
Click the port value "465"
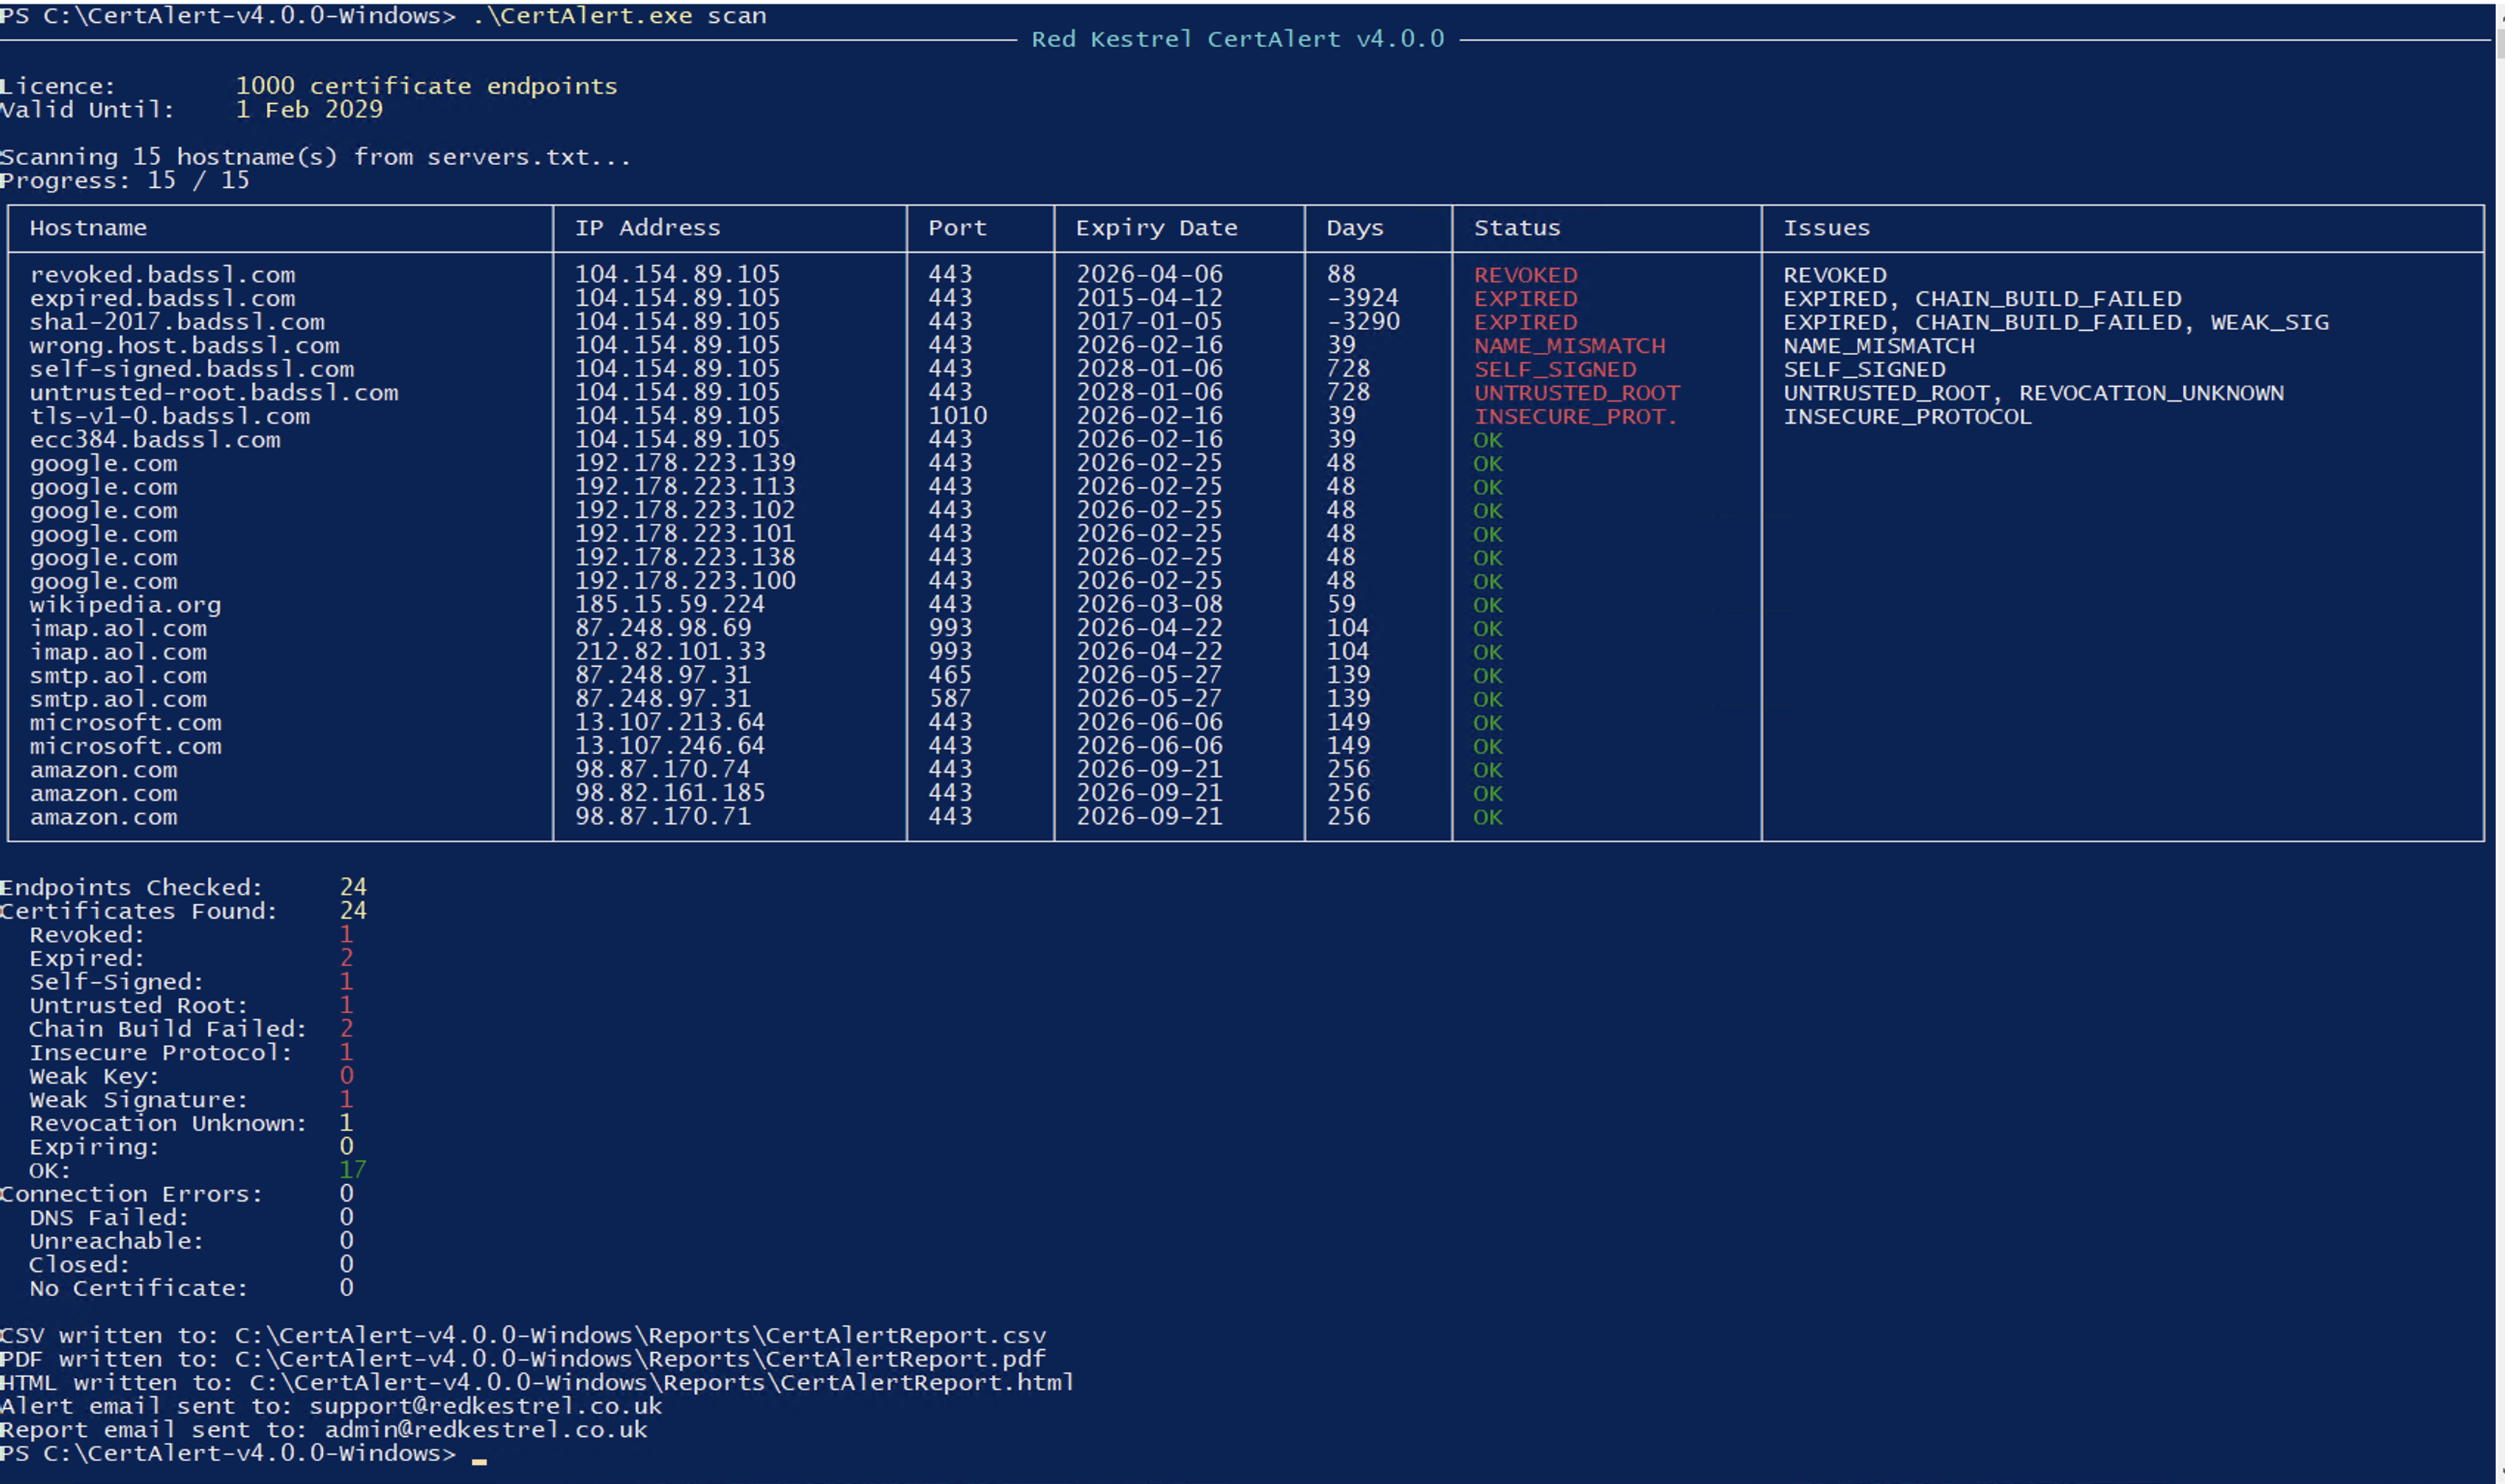(950, 675)
